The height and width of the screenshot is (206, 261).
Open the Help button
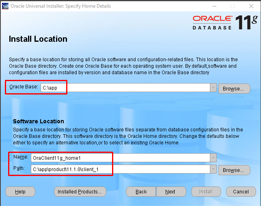[20, 192]
